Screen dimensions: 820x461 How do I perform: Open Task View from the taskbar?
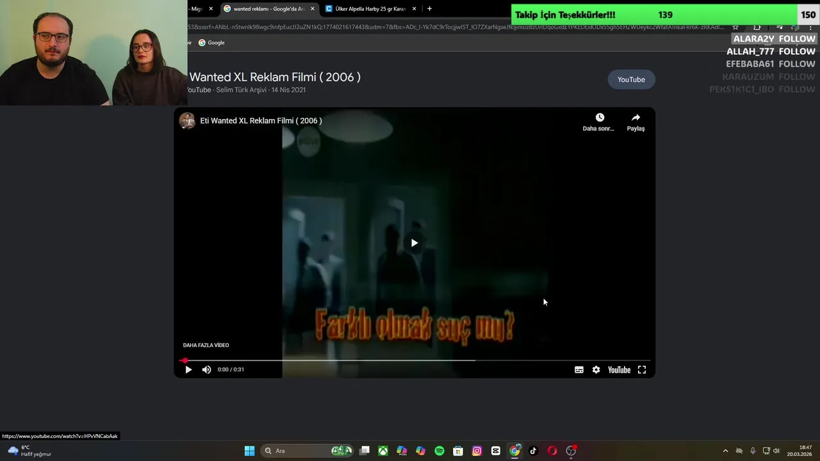(365, 451)
